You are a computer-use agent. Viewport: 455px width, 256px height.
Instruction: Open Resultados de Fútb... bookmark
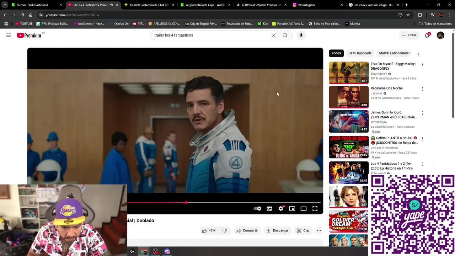coord(237,24)
